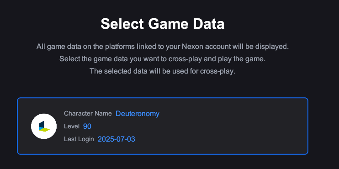Click the Select Game Data heading

(163, 24)
